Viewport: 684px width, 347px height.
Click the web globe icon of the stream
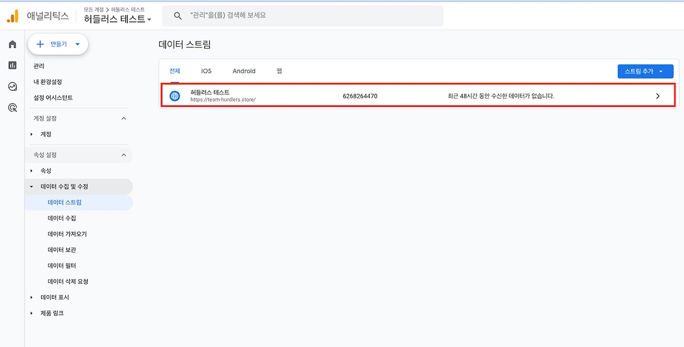175,96
